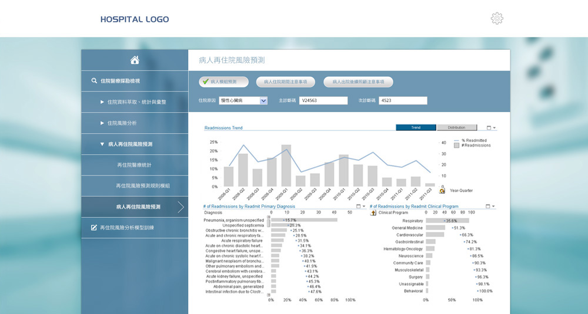
Task: Click the 47.6% value label
Action: pos(316,292)
